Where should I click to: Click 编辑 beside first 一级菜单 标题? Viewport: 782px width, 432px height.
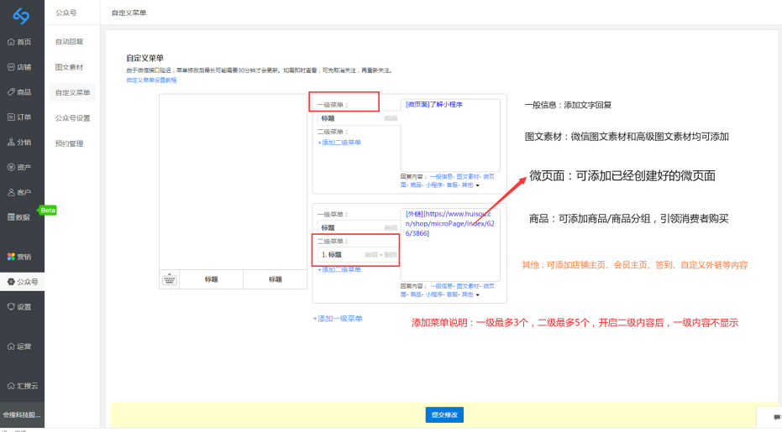point(391,118)
